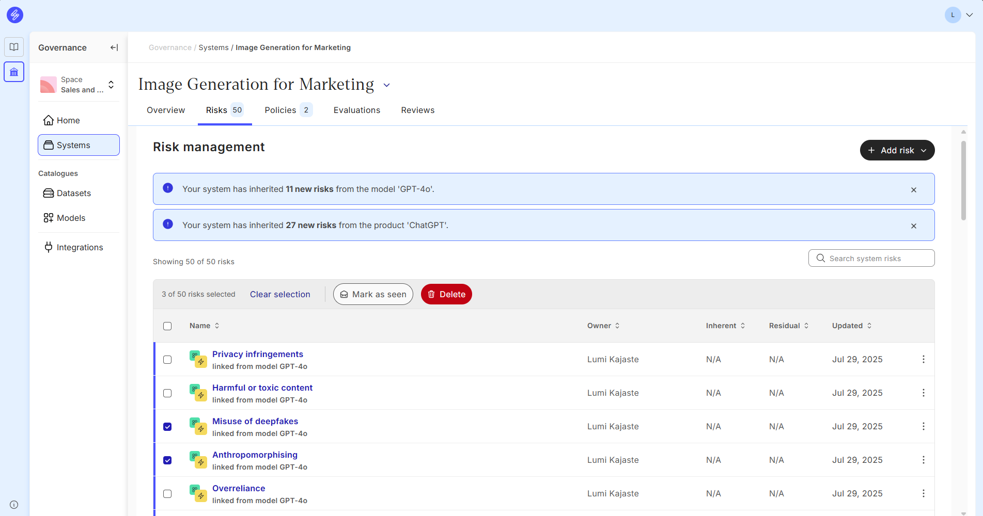Image resolution: width=983 pixels, height=516 pixels.
Task: Click the red Delete button
Action: pyautogui.click(x=446, y=294)
